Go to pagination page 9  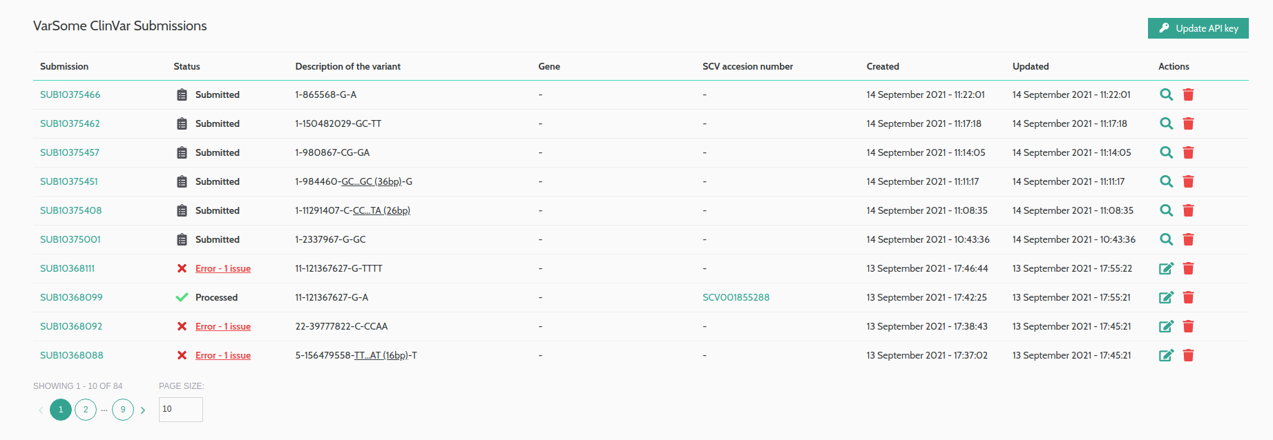click(123, 410)
